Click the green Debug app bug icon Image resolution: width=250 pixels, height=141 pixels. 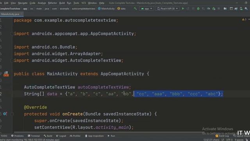[198, 9]
